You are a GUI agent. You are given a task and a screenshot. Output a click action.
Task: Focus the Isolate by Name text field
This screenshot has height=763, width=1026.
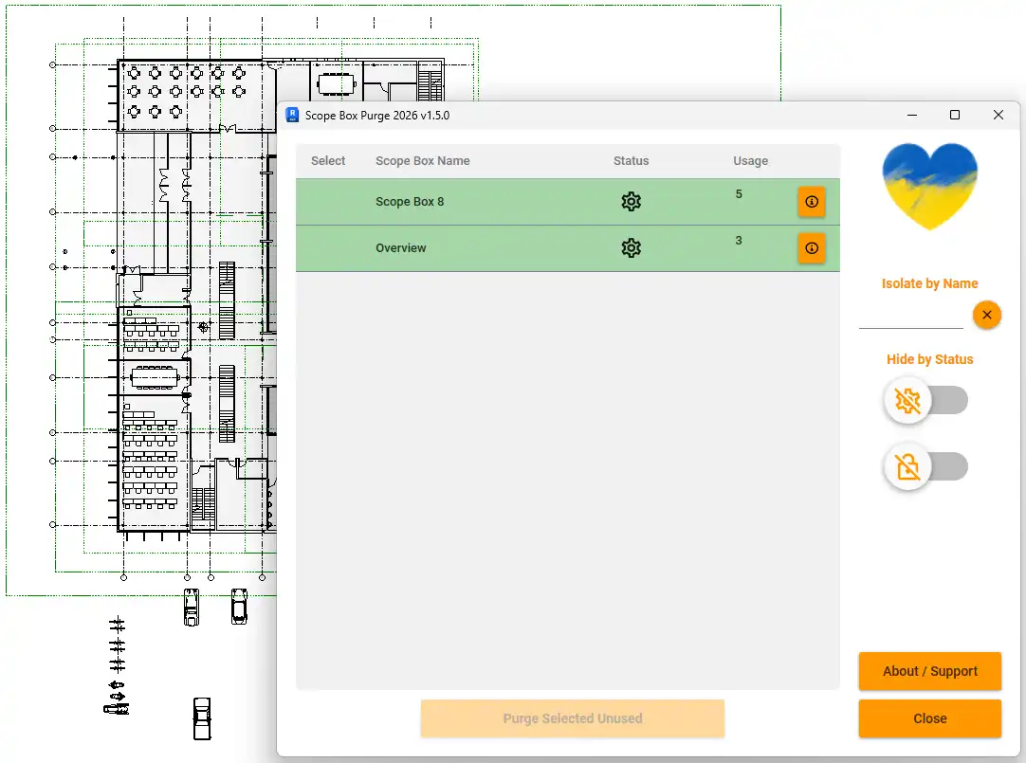[x=911, y=317]
